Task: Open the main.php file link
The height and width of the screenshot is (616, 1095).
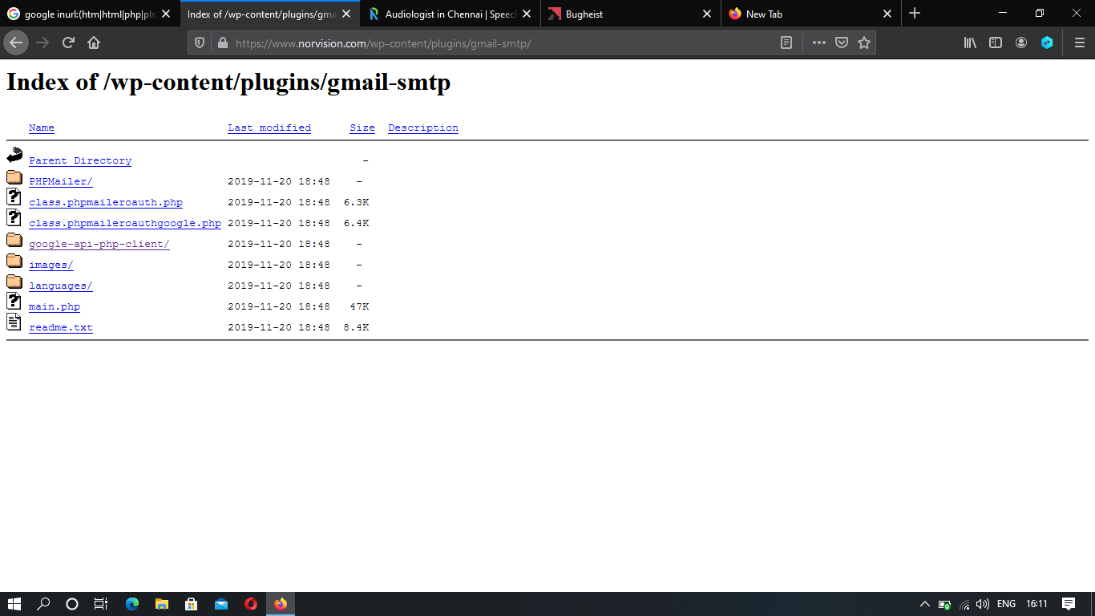Action: (x=55, y=306)
